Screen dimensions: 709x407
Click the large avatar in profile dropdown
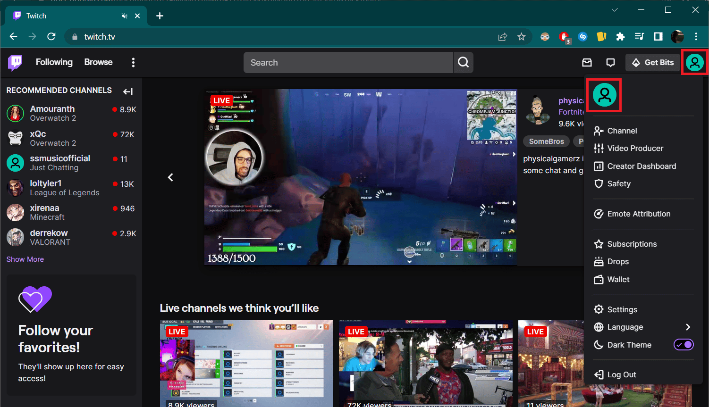point(604,95)
